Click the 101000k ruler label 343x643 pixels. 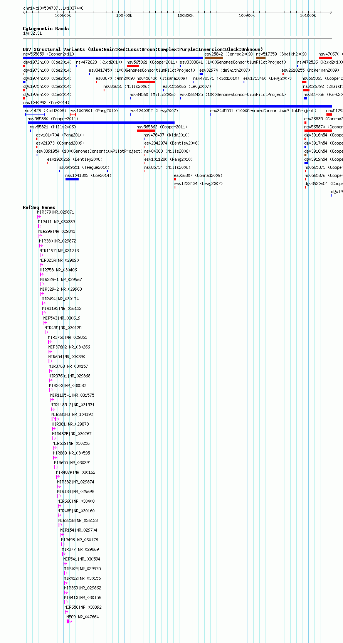coord(308,16)
